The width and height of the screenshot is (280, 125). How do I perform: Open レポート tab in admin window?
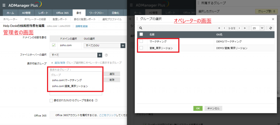43,13
